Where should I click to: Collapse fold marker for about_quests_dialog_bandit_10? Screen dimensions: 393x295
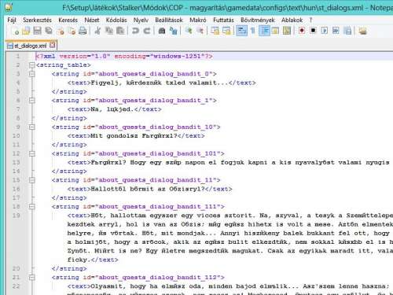click(32, 127)
